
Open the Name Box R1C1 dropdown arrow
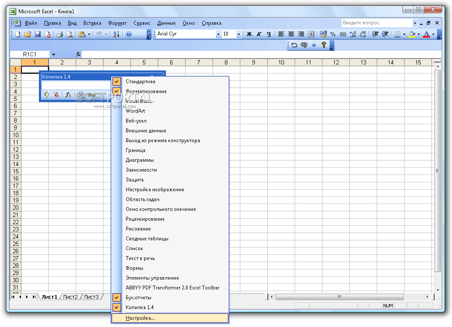(53, 54)
